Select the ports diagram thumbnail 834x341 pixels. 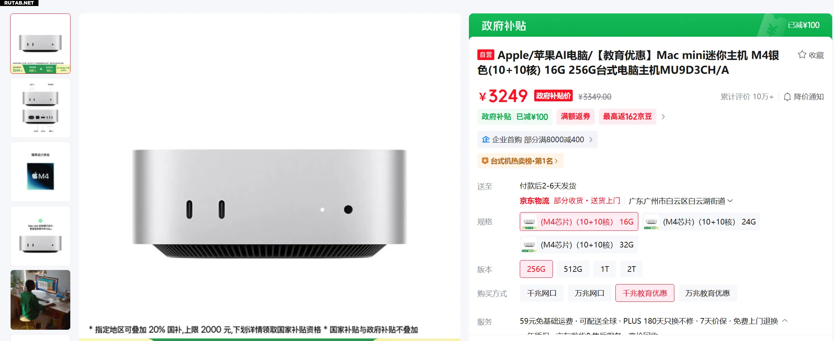pos(41,108)
